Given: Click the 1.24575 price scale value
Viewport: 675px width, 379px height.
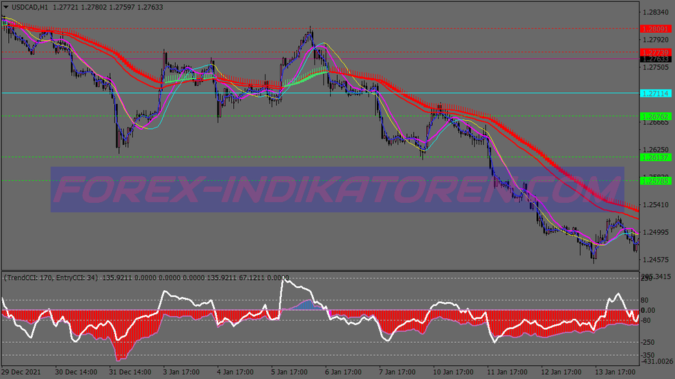Looking at the screenshot, I should point(656,259).
